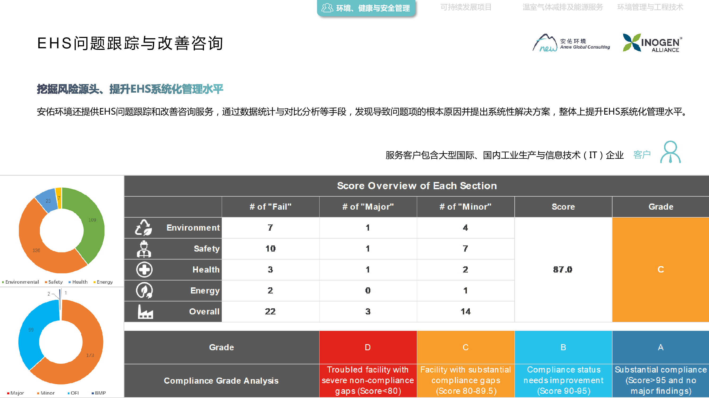Click Overall Fail count 22
The width and height of the screenshot is (709, 398).
click(x=270, y=312)
